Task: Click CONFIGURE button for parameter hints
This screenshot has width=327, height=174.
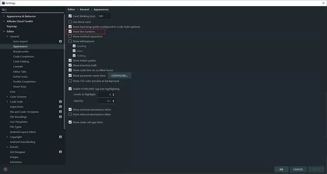Action: pyautogui.click(x=119, y=75)
